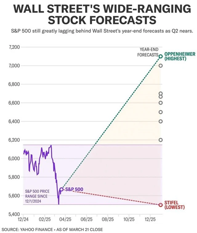Click the Stifel lowest forecast red circle

pyautogui.click(x=160, y=205)
